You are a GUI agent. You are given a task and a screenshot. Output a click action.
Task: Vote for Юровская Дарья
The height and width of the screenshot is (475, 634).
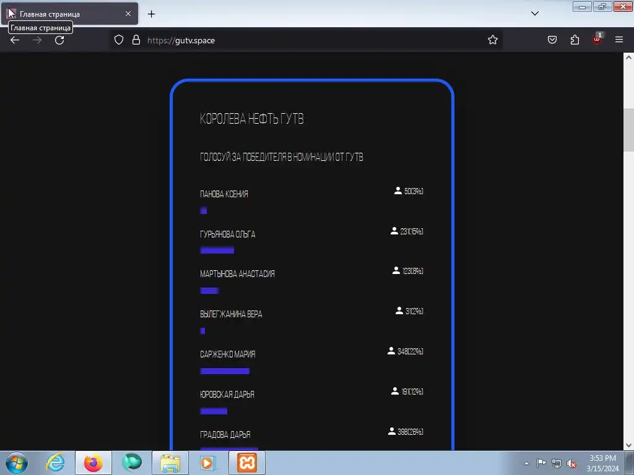pos(227,395)
